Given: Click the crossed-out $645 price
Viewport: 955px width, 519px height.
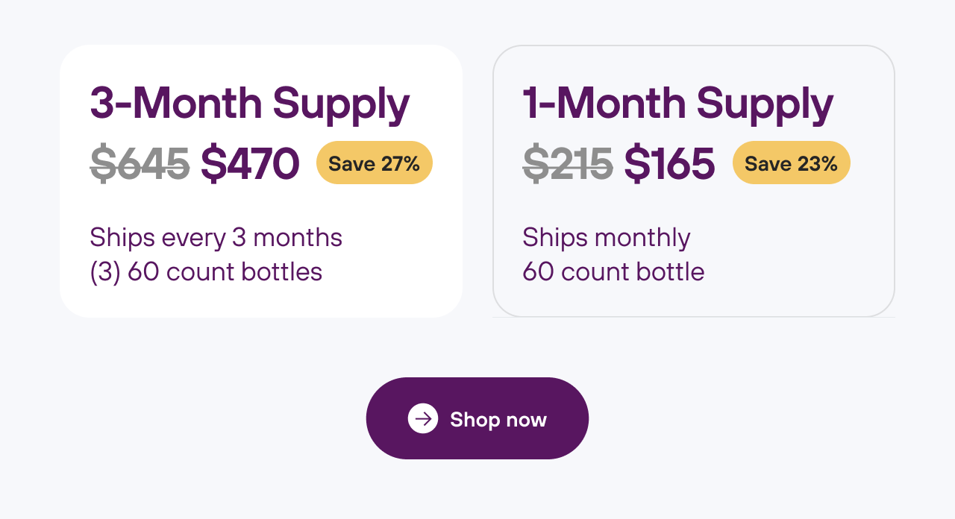Looking at the screenshot, I should tap(140, 164).
